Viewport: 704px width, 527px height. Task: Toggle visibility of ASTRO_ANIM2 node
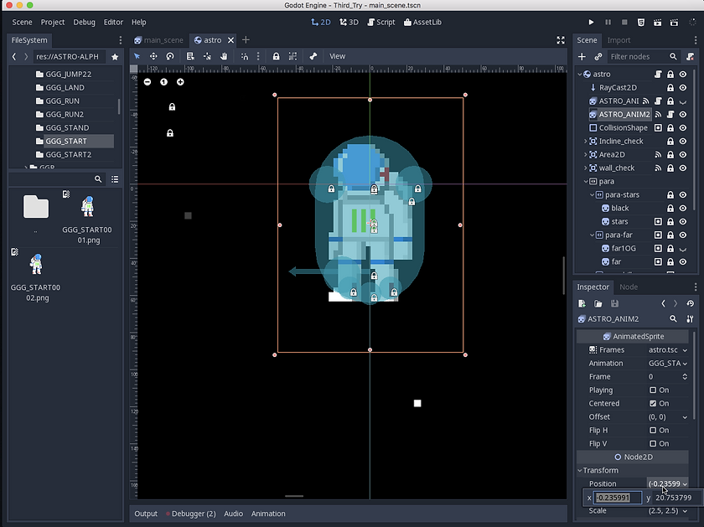[x=683, y=115]
